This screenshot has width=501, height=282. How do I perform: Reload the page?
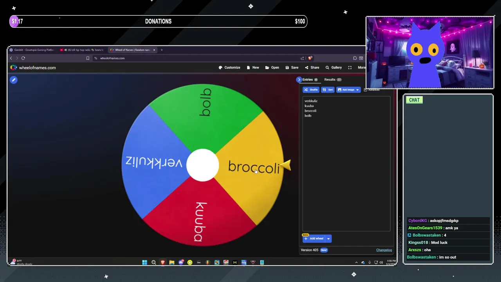[23, 58]
